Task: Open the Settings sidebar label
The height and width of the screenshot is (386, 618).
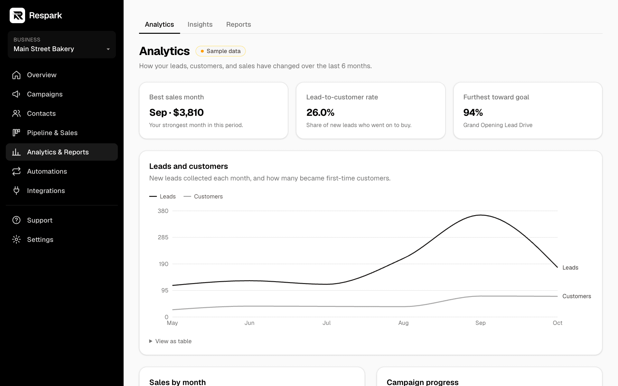Action: 40,240
